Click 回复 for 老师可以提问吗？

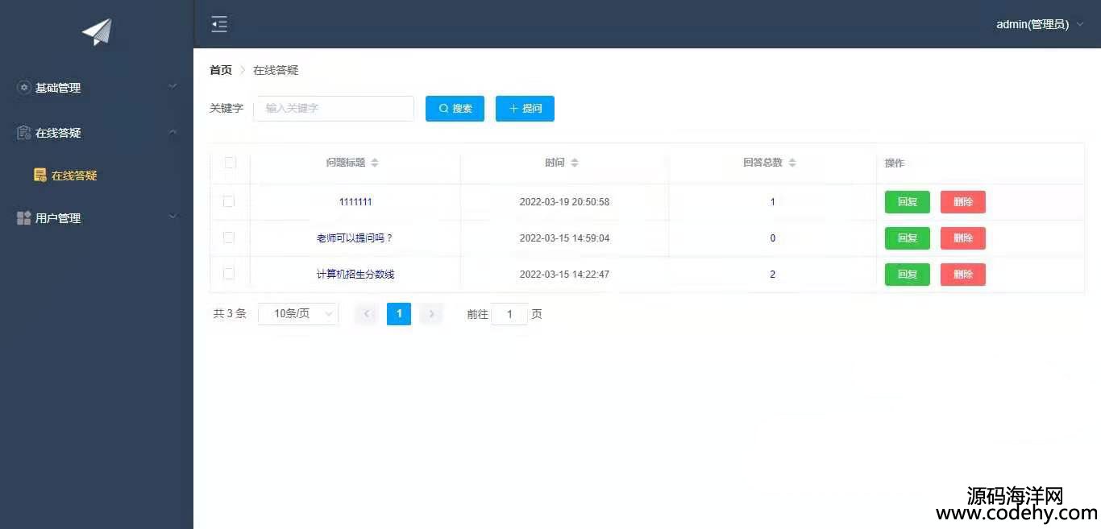point(908,238)
